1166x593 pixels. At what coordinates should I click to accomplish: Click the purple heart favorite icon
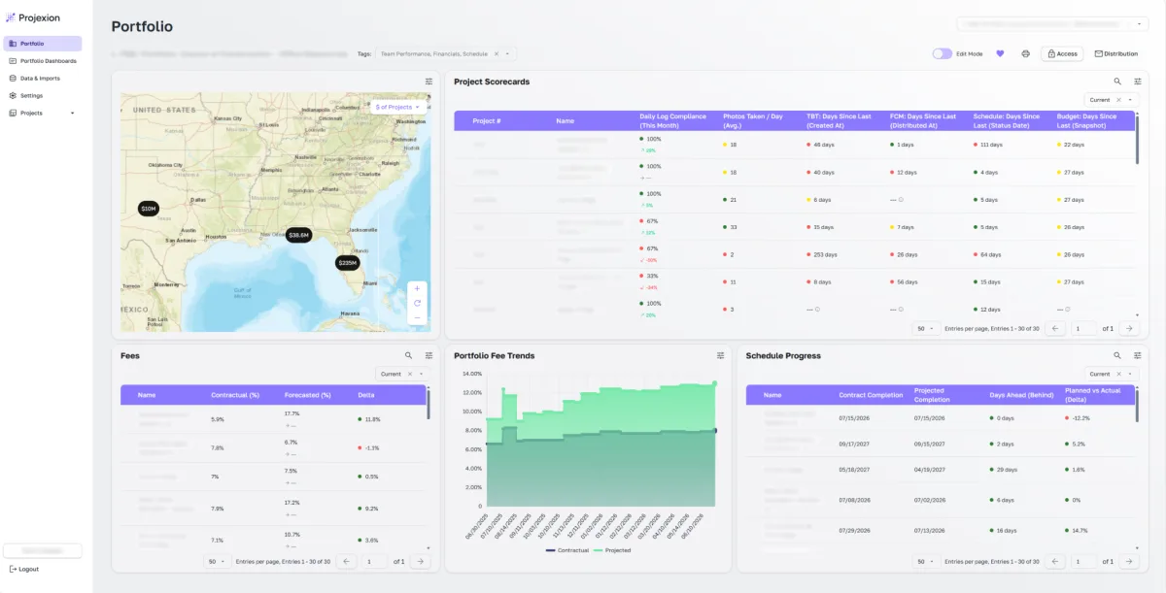1000,54
